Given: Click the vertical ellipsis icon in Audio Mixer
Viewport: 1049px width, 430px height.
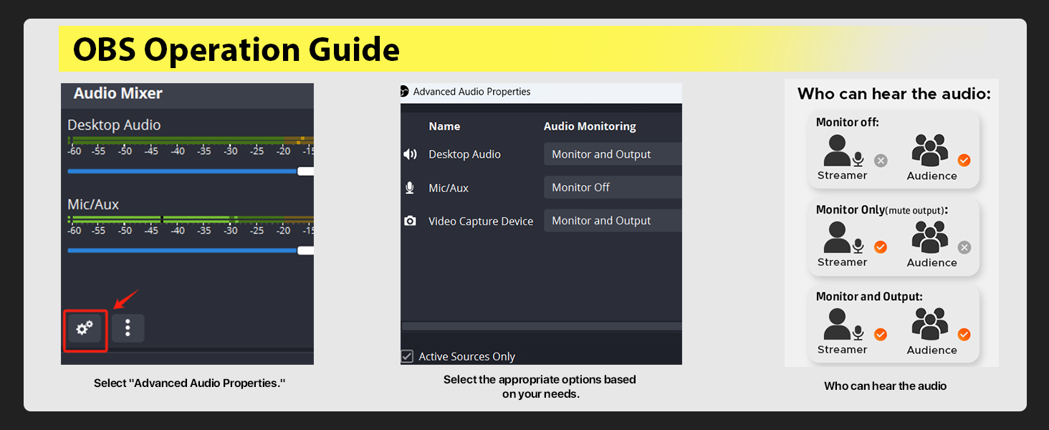Looking at the screenshot, I should pyautogui.click(x=128, y=328).
